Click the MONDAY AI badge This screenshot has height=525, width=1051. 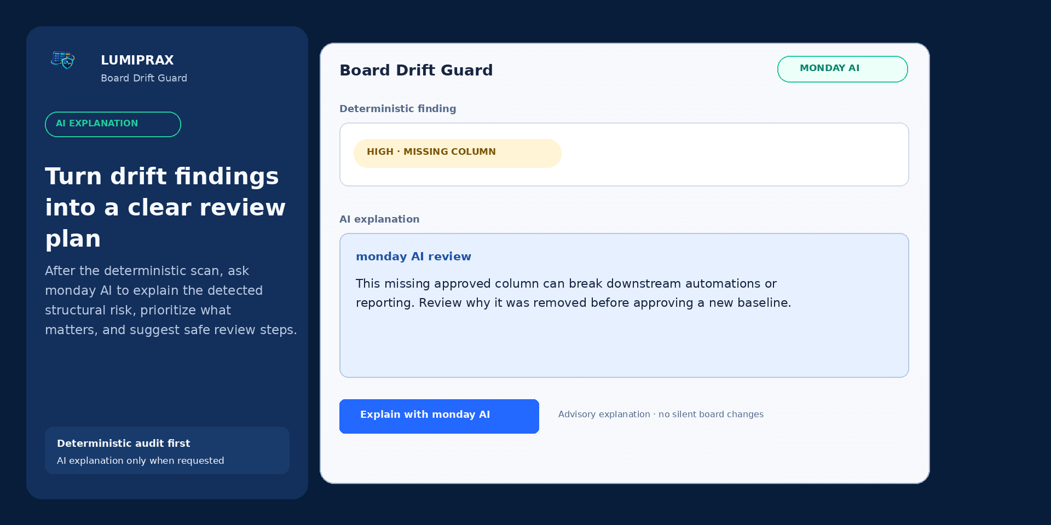click(842, 69)
